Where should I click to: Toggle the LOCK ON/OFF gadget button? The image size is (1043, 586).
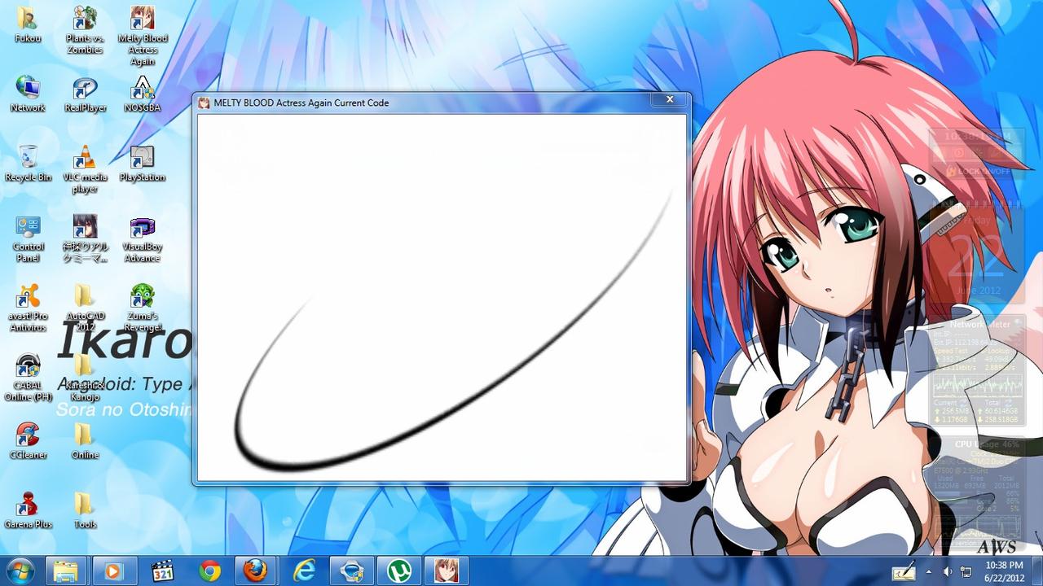point(977,172)
